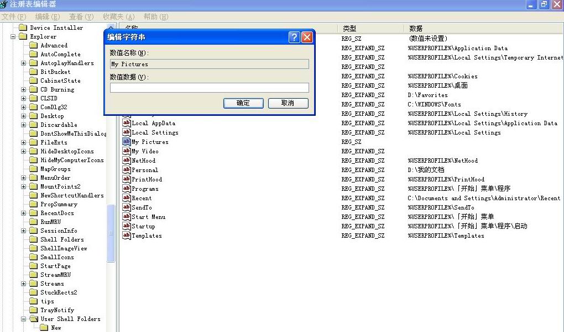564x332 pixels.
Task: Click the My Video string value icon
Action: [x=127, y=151]
